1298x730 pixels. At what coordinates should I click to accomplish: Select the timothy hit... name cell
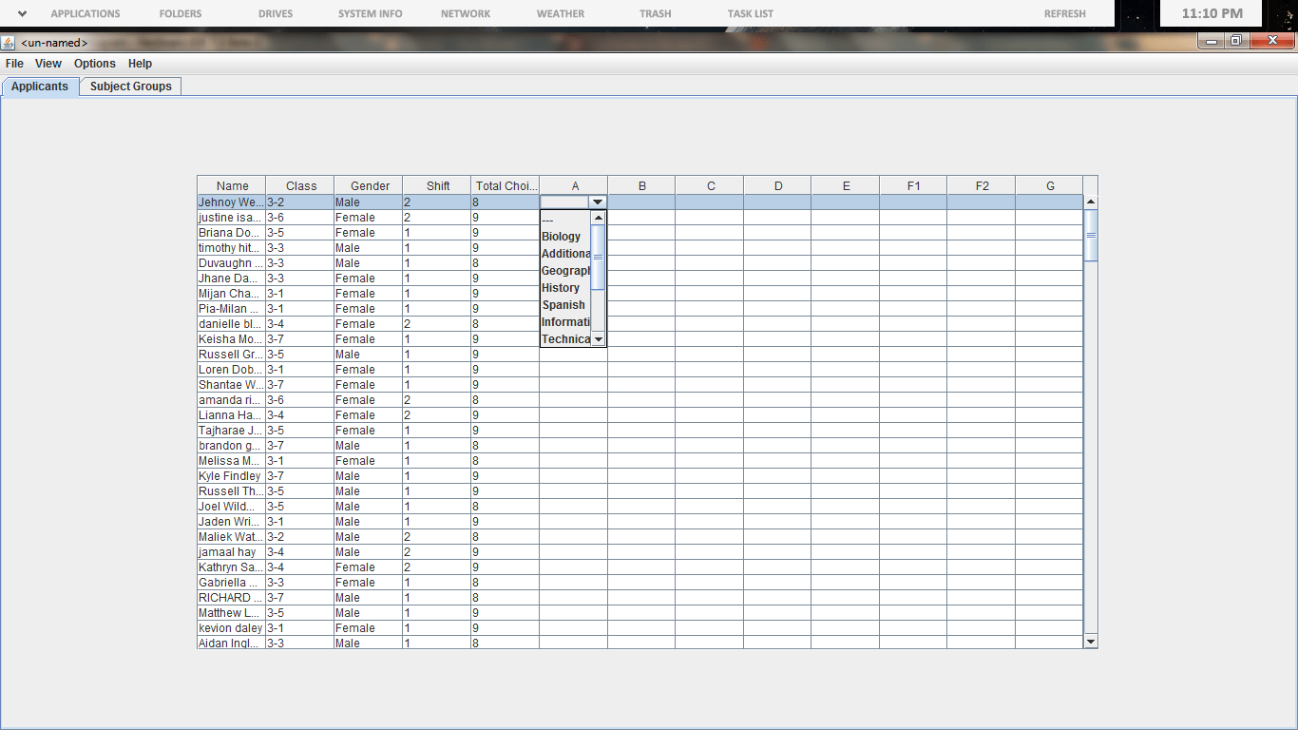(232, 248)
